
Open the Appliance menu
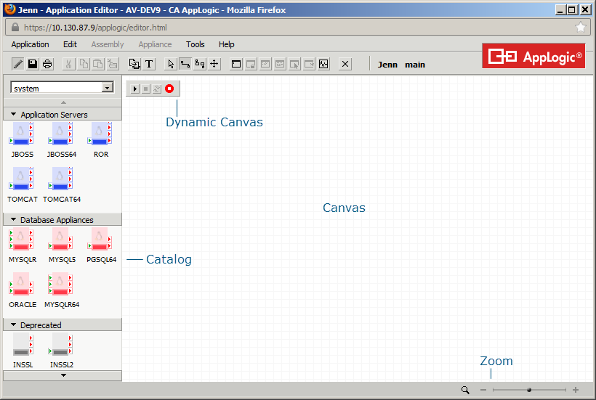tap(155, 44)
